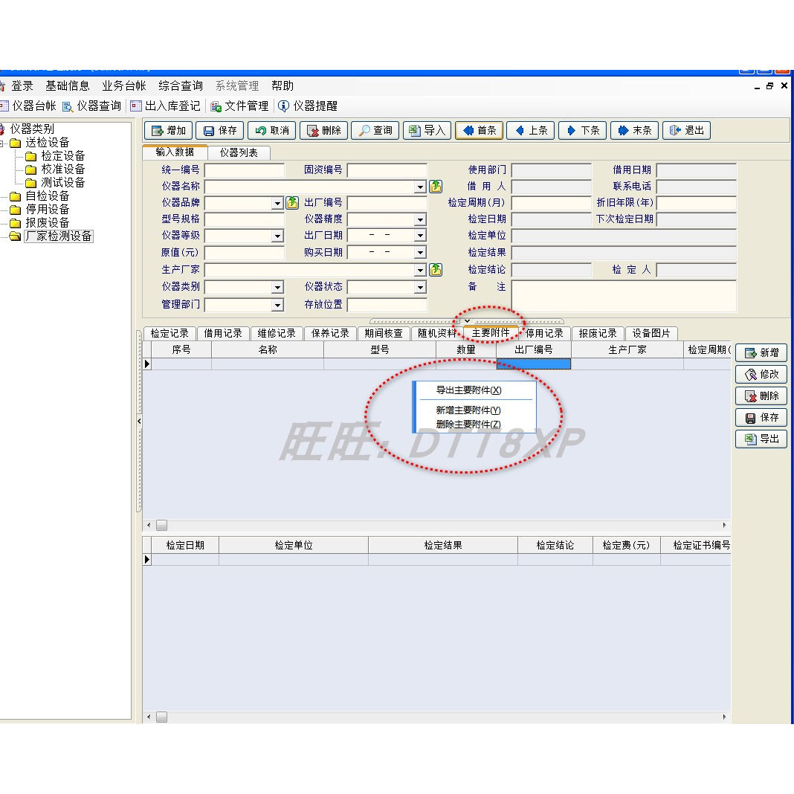This screenshot has height=794, width=794.
Task: Click the side panel 保存 button
Action: click(x=761, y=418)
